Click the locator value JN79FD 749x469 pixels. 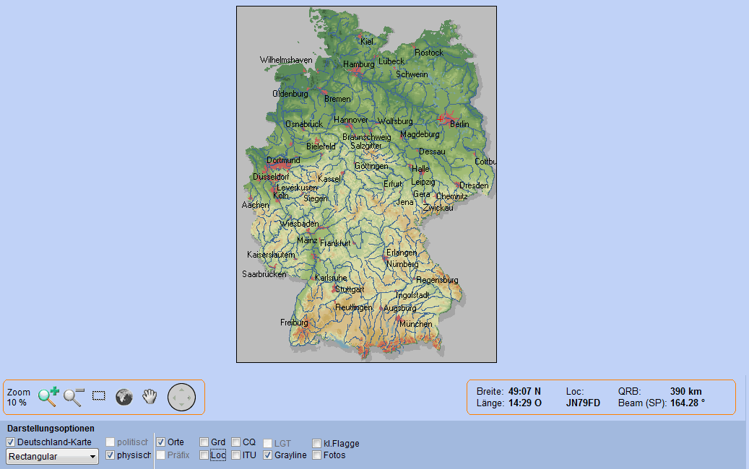click(x=584, y=403)
